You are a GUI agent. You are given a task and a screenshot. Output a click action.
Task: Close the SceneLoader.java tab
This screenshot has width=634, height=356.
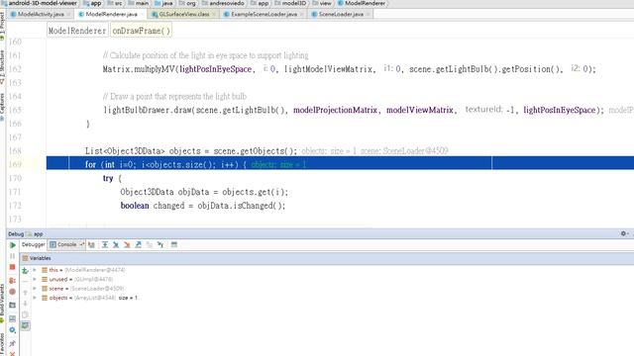[x=368, y=15]
